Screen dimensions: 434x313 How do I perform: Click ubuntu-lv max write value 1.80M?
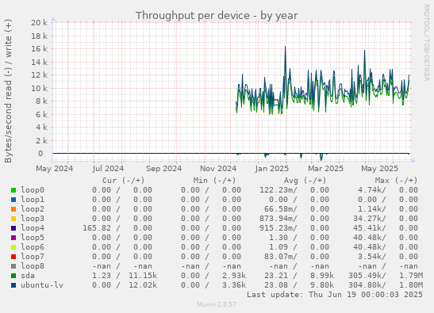click(411, 285)
